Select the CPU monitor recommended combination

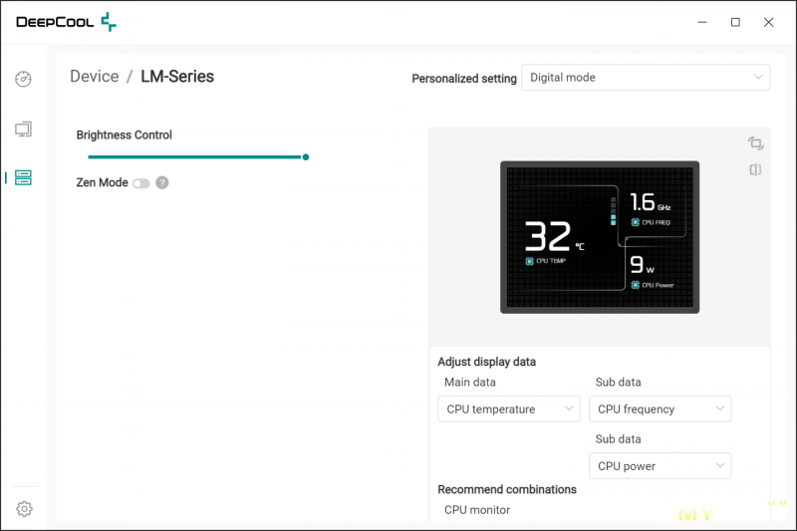477,510
